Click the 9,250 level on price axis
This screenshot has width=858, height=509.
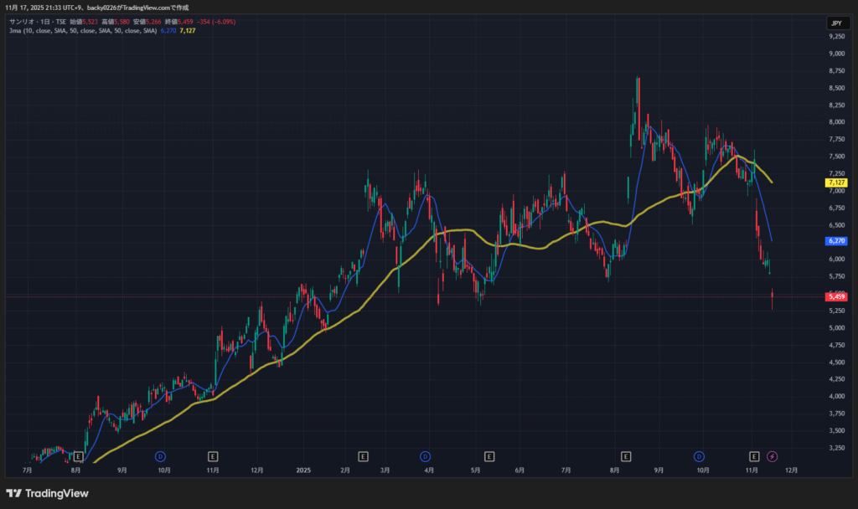point(835,37)
